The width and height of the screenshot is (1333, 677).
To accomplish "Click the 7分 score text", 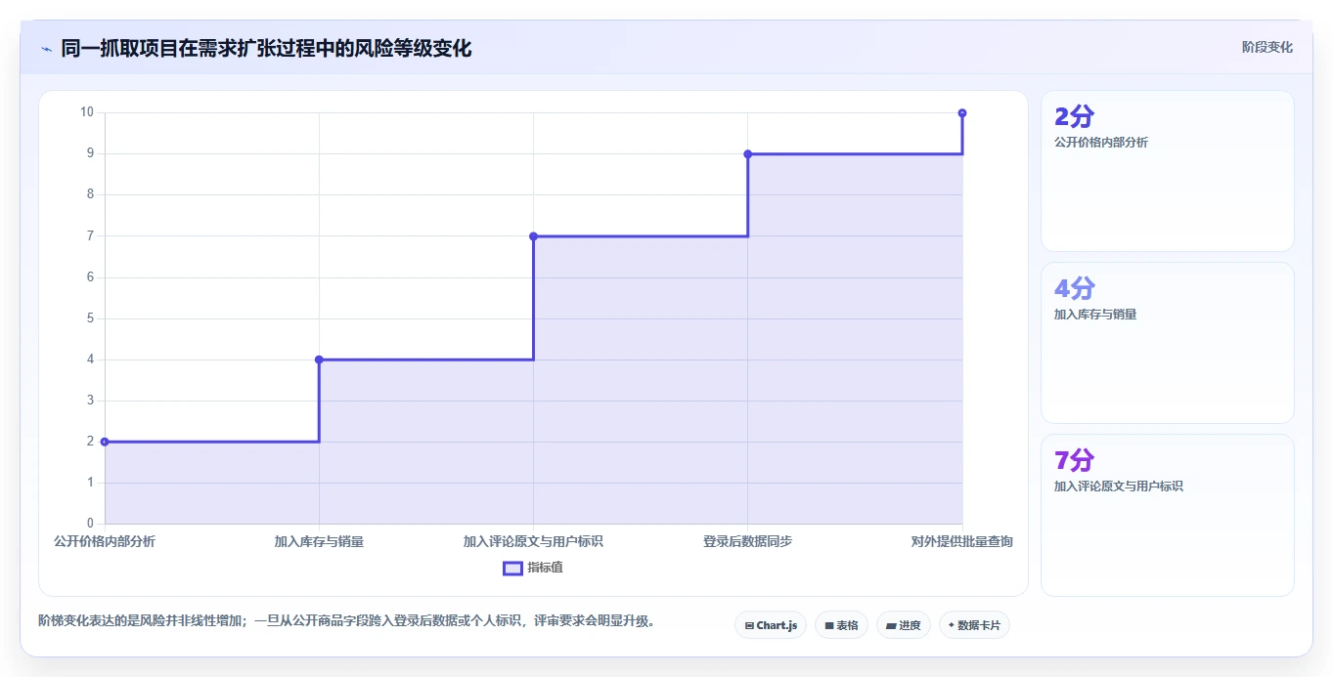I will click(1075, 460).
